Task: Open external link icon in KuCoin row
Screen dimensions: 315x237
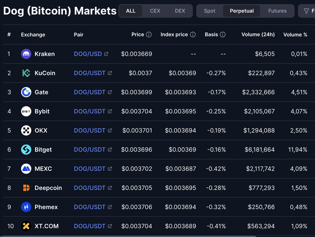Action: click(110, 73)
